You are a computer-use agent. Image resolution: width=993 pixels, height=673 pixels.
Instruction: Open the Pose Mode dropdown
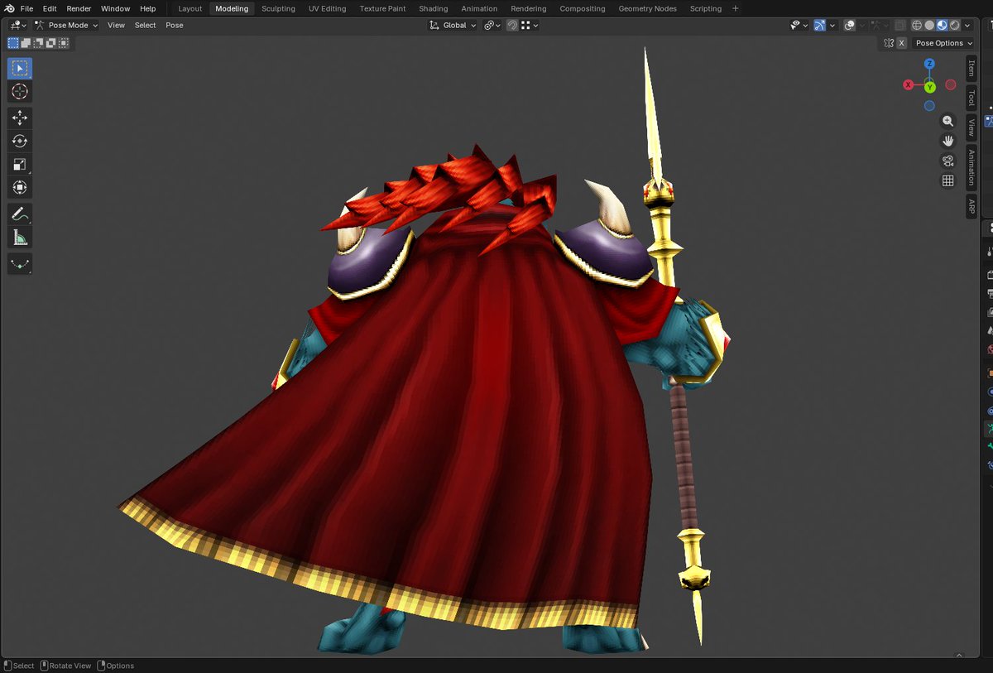pyautogui.click(x=65, y=25)
